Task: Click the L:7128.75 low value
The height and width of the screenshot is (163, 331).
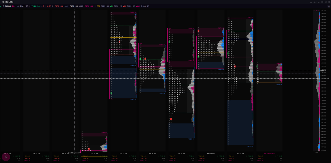Action: pyautogui.click(x=46, y=6)
